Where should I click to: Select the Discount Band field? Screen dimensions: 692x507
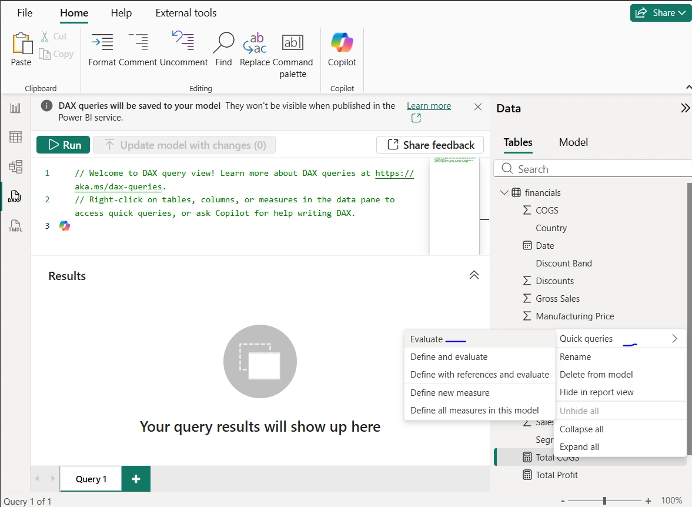click(564, 263)
